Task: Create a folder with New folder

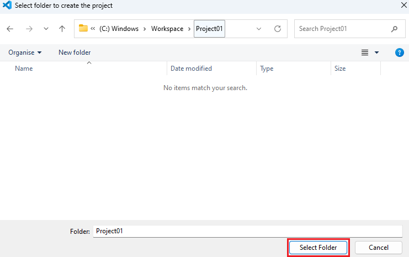Action: [75, 53]
